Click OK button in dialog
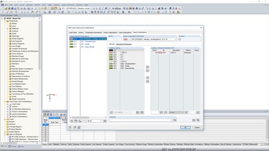The width and height of the screenshot is (269, 151). pos(185,128)
